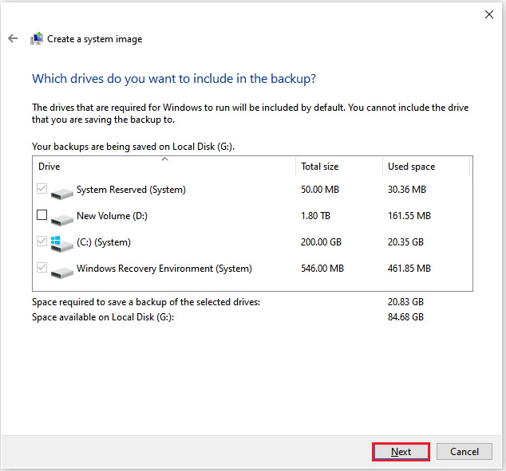The height and width of the screenshot is (471, 506).
Task: Click the Windows Recovery Environment drive icon
Action: [x=62, y=273]
